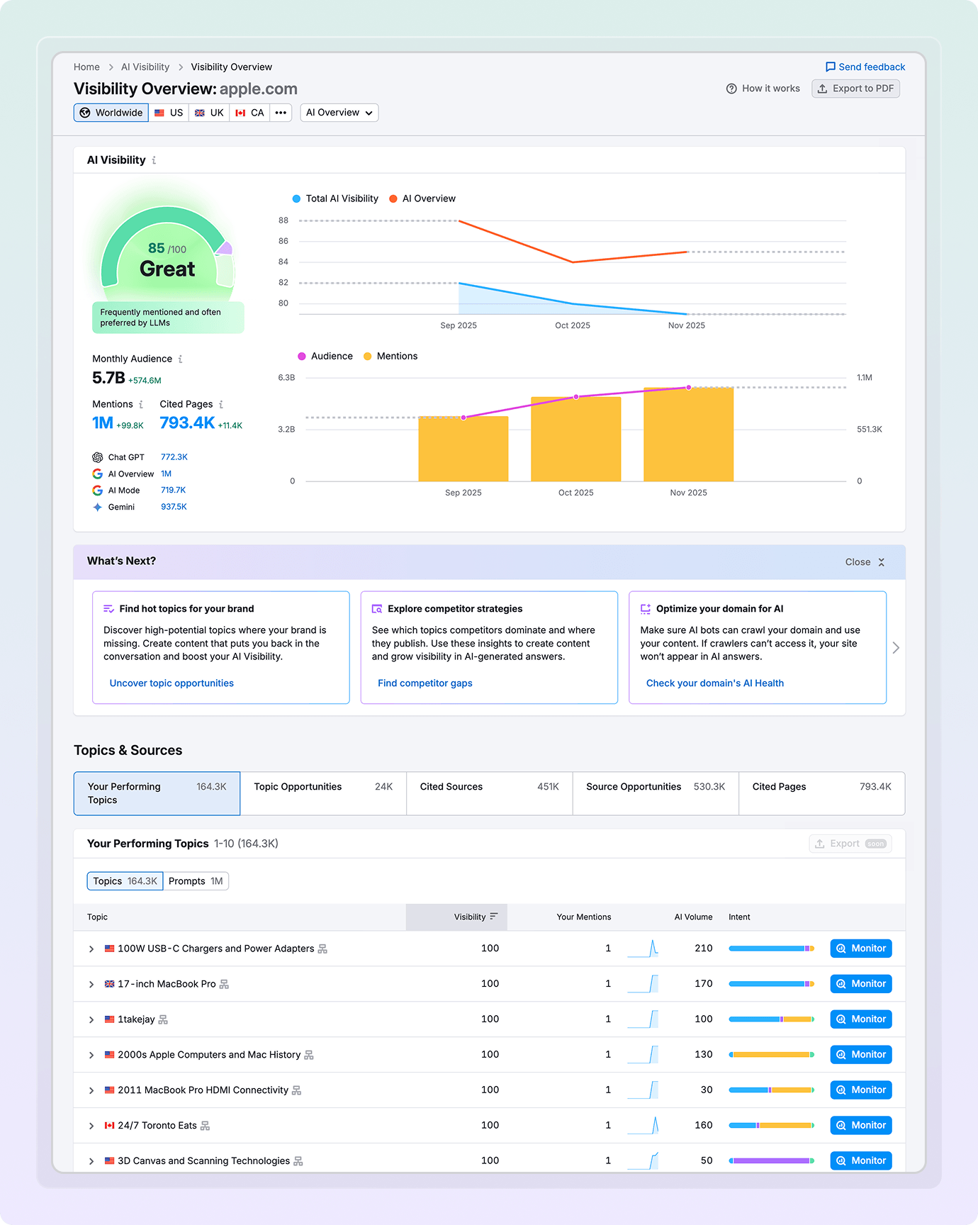Open Cited Sources tab

(490, 793)
